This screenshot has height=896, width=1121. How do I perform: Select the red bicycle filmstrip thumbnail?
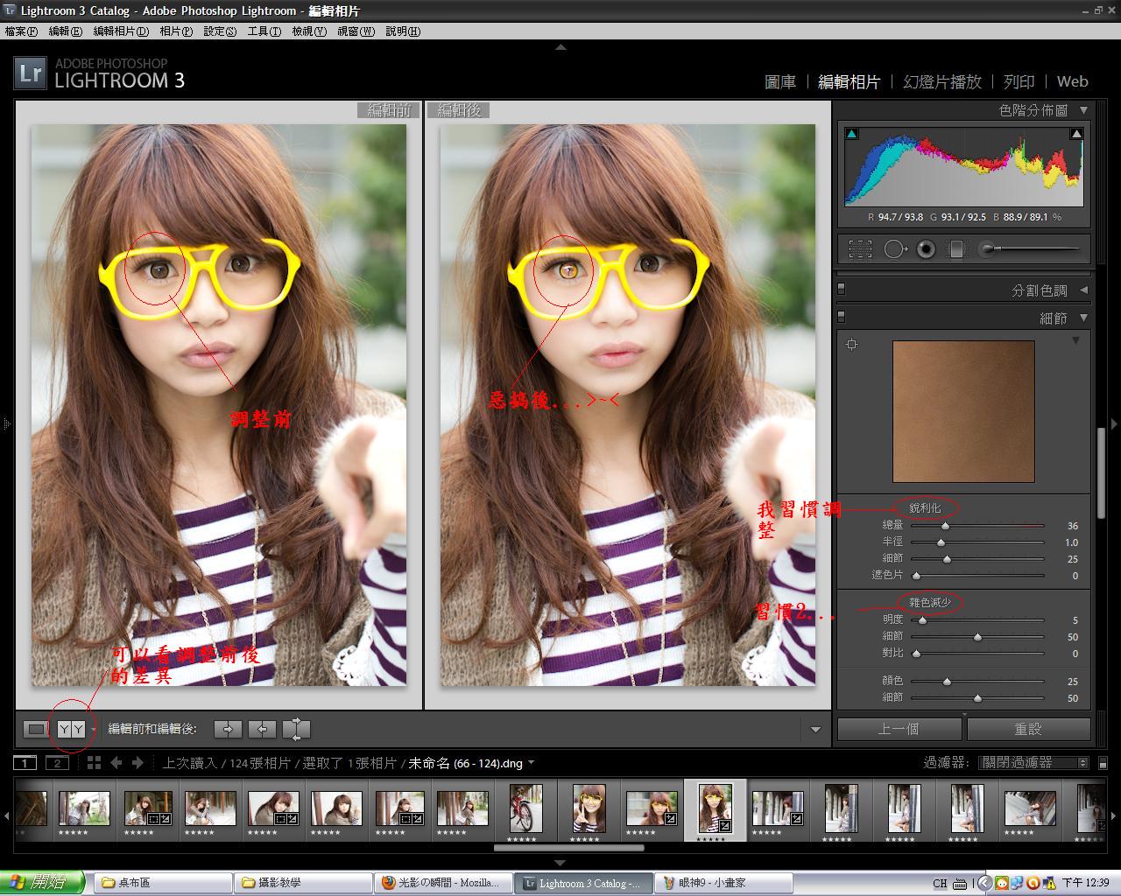(x=526, y=808)
